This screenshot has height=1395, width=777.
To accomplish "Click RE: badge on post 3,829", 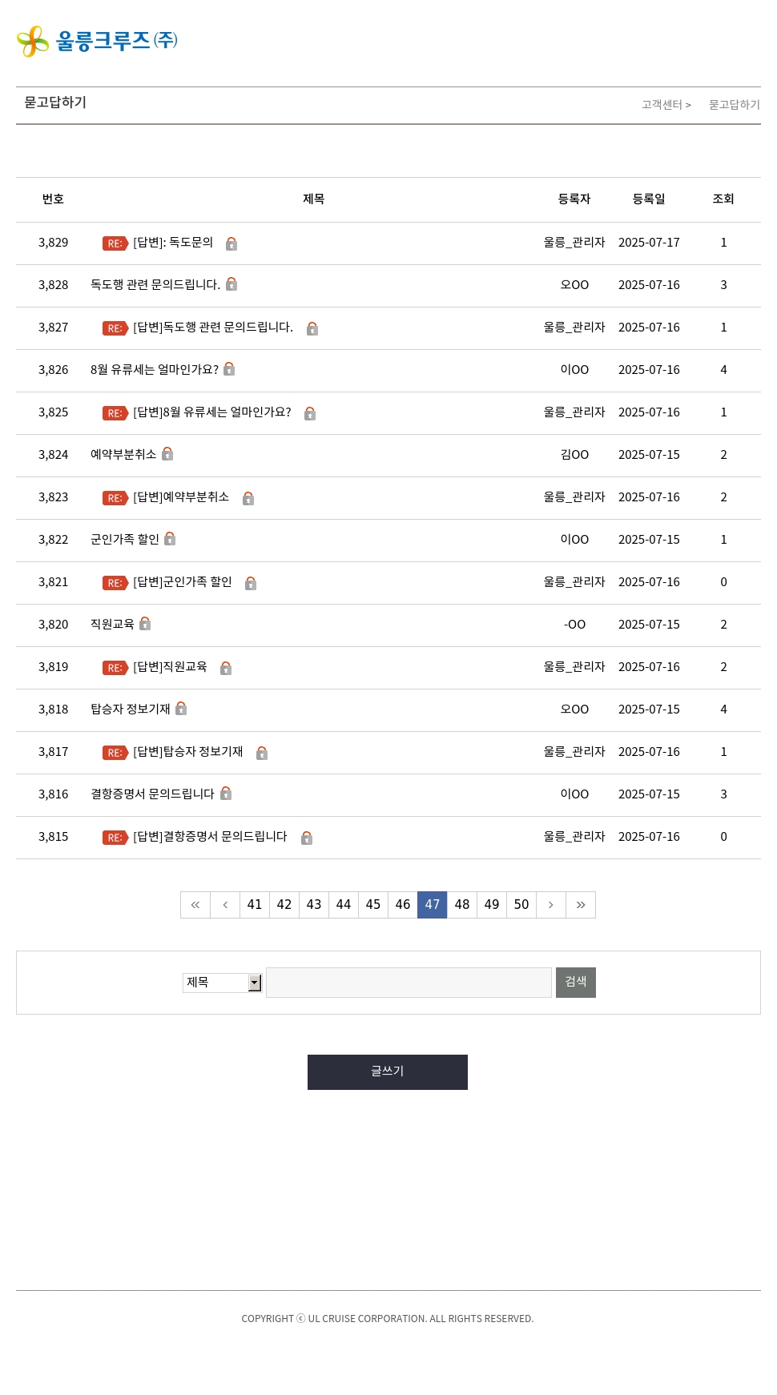I will click(x=115, y=243).
